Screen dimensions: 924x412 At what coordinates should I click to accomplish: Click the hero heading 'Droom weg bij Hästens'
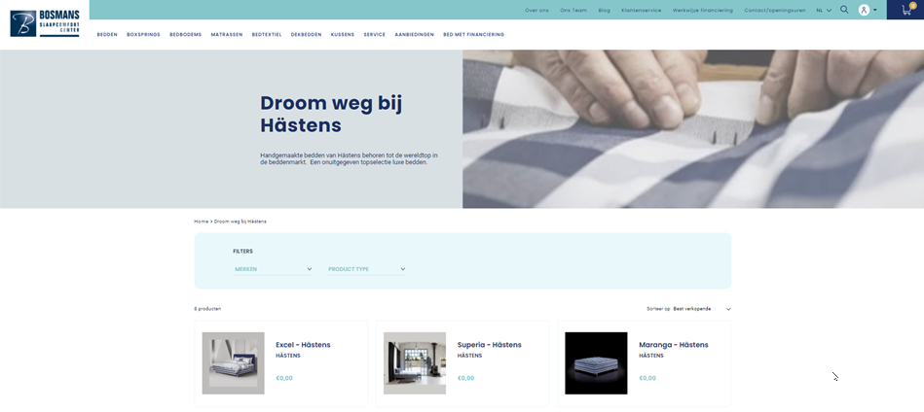pyautogui.click(x=331, y=114)
